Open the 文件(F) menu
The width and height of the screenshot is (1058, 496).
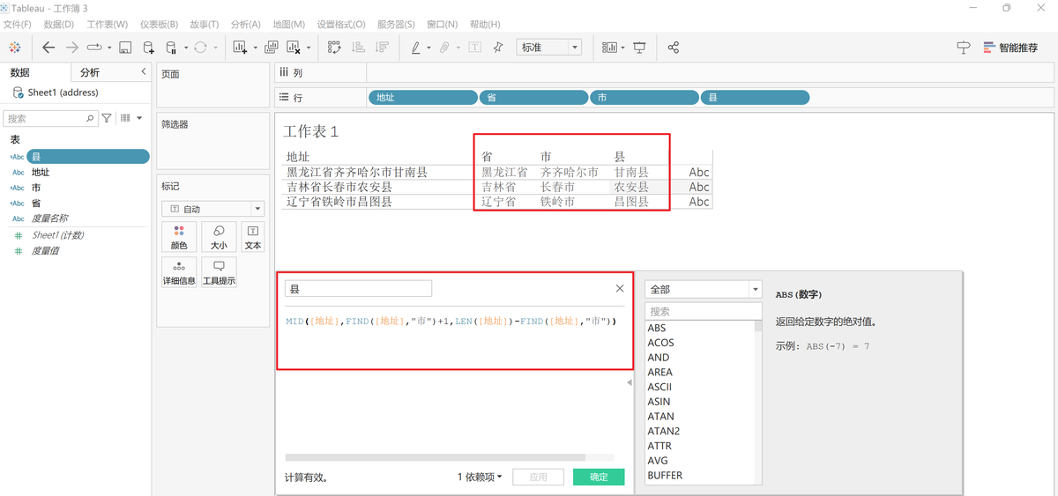coord(18,24)
